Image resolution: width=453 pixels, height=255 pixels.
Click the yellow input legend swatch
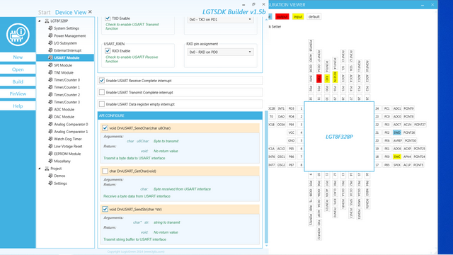(x=298, y=17)
